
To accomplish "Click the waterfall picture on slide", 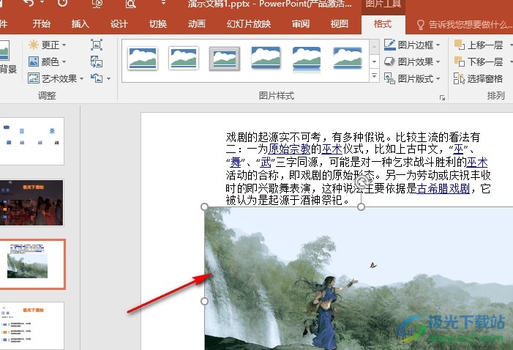I will click(359, 278).
